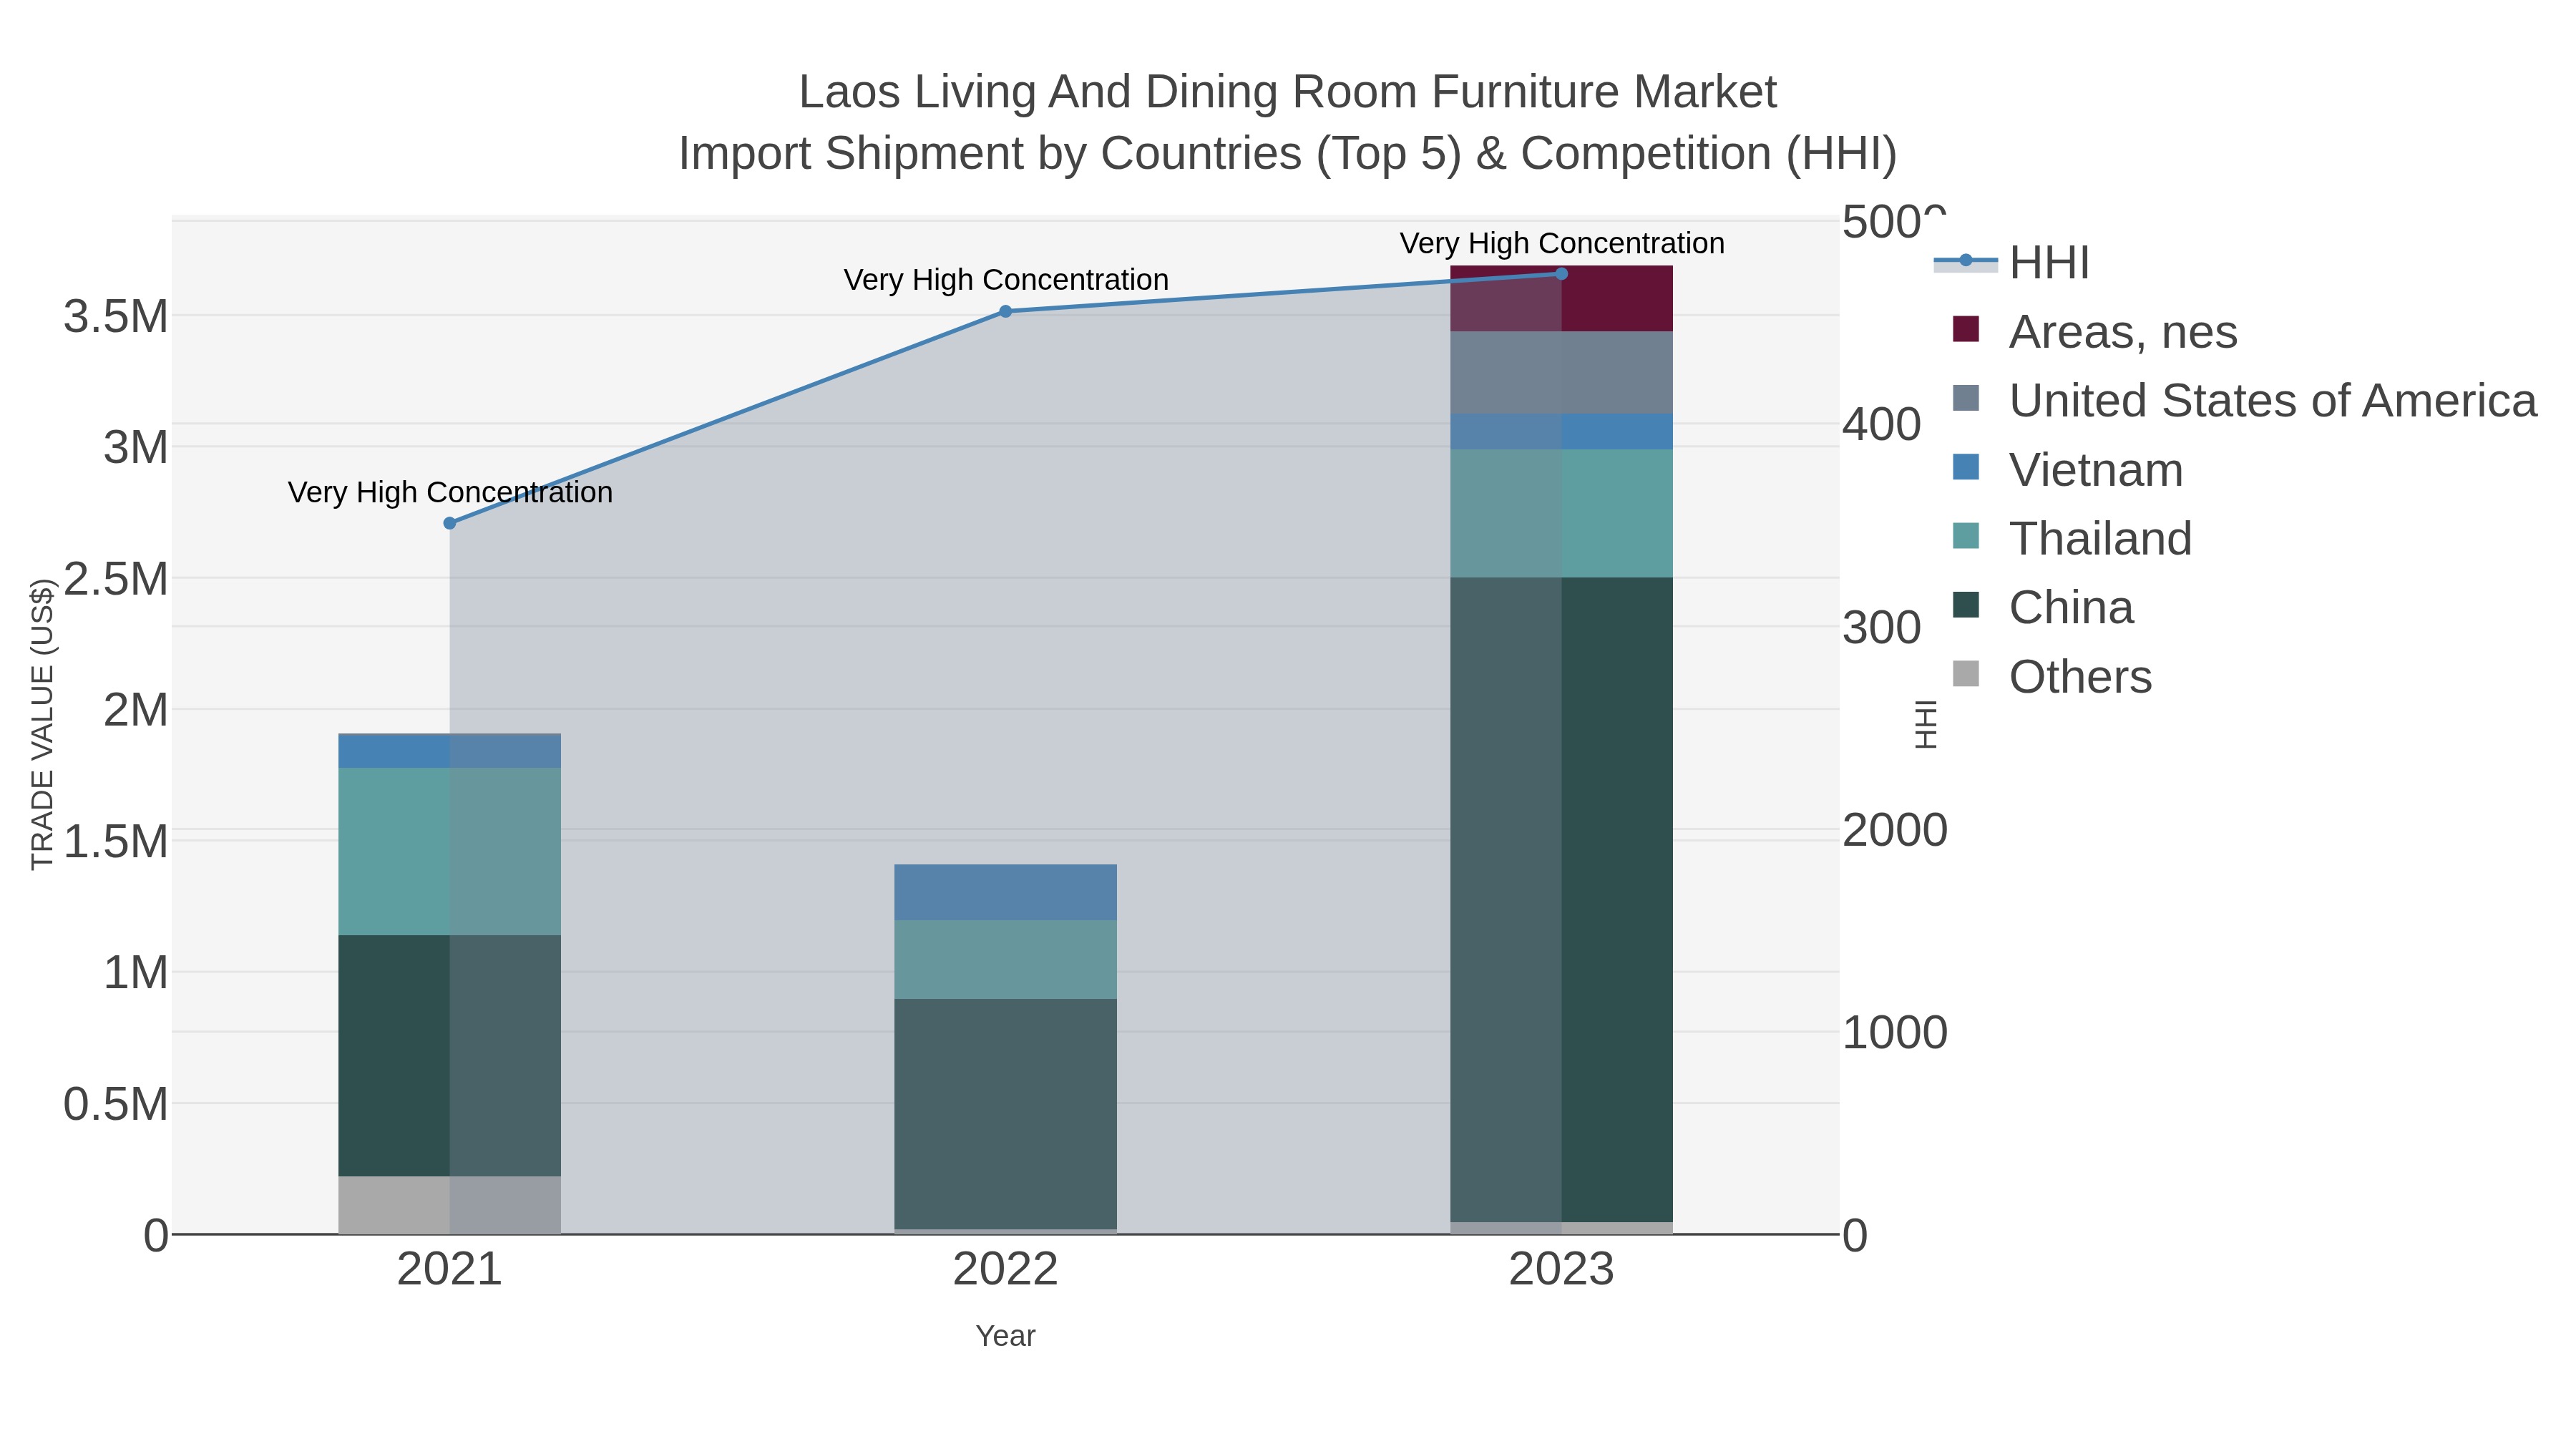
Task: Click the China segment of 2021 bar
Action: [x=450, y=1056]
